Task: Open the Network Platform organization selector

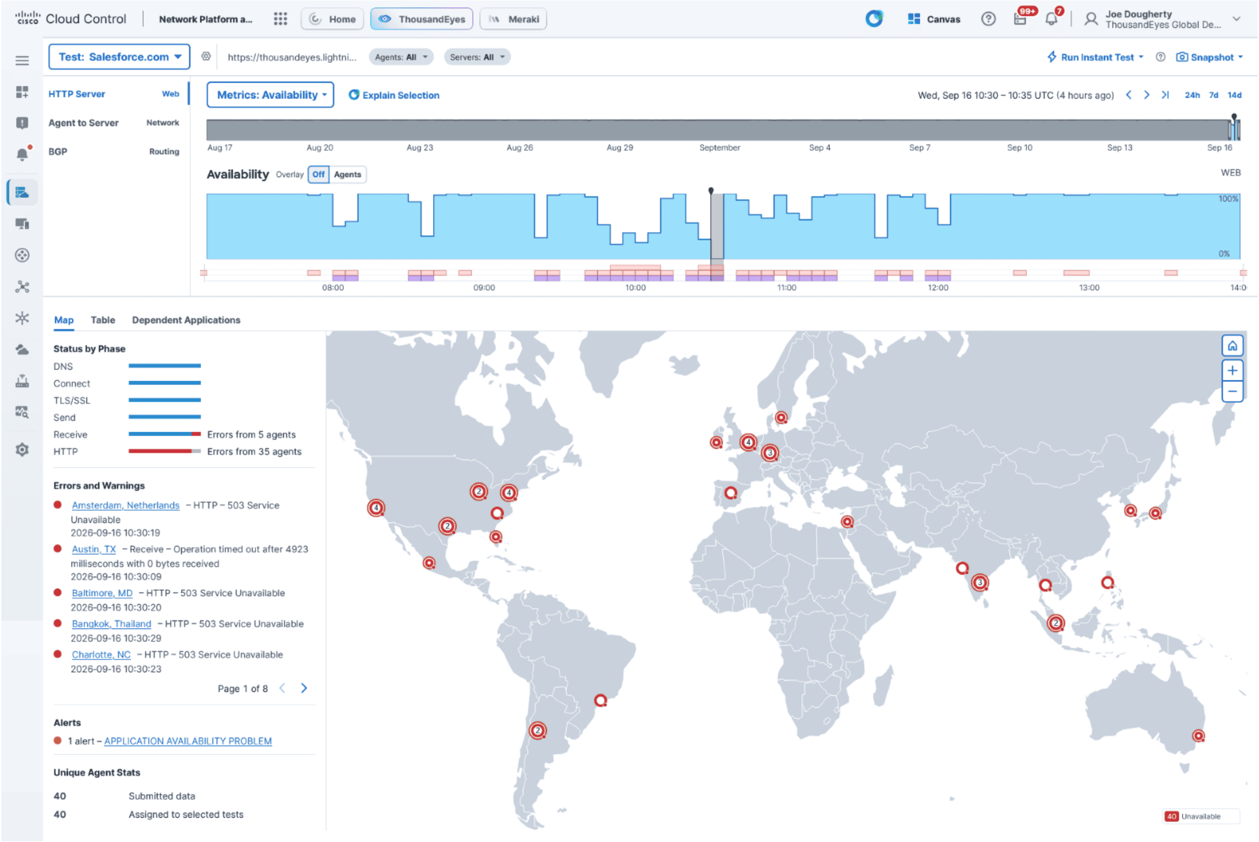Action: (206, 19)
